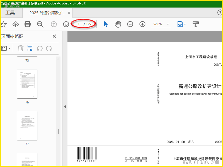223x167 pixels.
Task: Add bookmark with the star icon
Action: coord(4,24)
